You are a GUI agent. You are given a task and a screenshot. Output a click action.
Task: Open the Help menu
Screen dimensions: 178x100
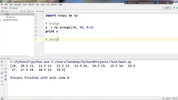[x=61, y=4]
